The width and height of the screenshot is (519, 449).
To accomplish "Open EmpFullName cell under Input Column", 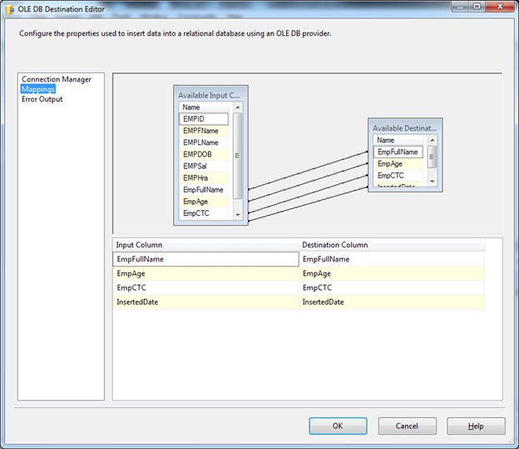I will click(205, 259).
